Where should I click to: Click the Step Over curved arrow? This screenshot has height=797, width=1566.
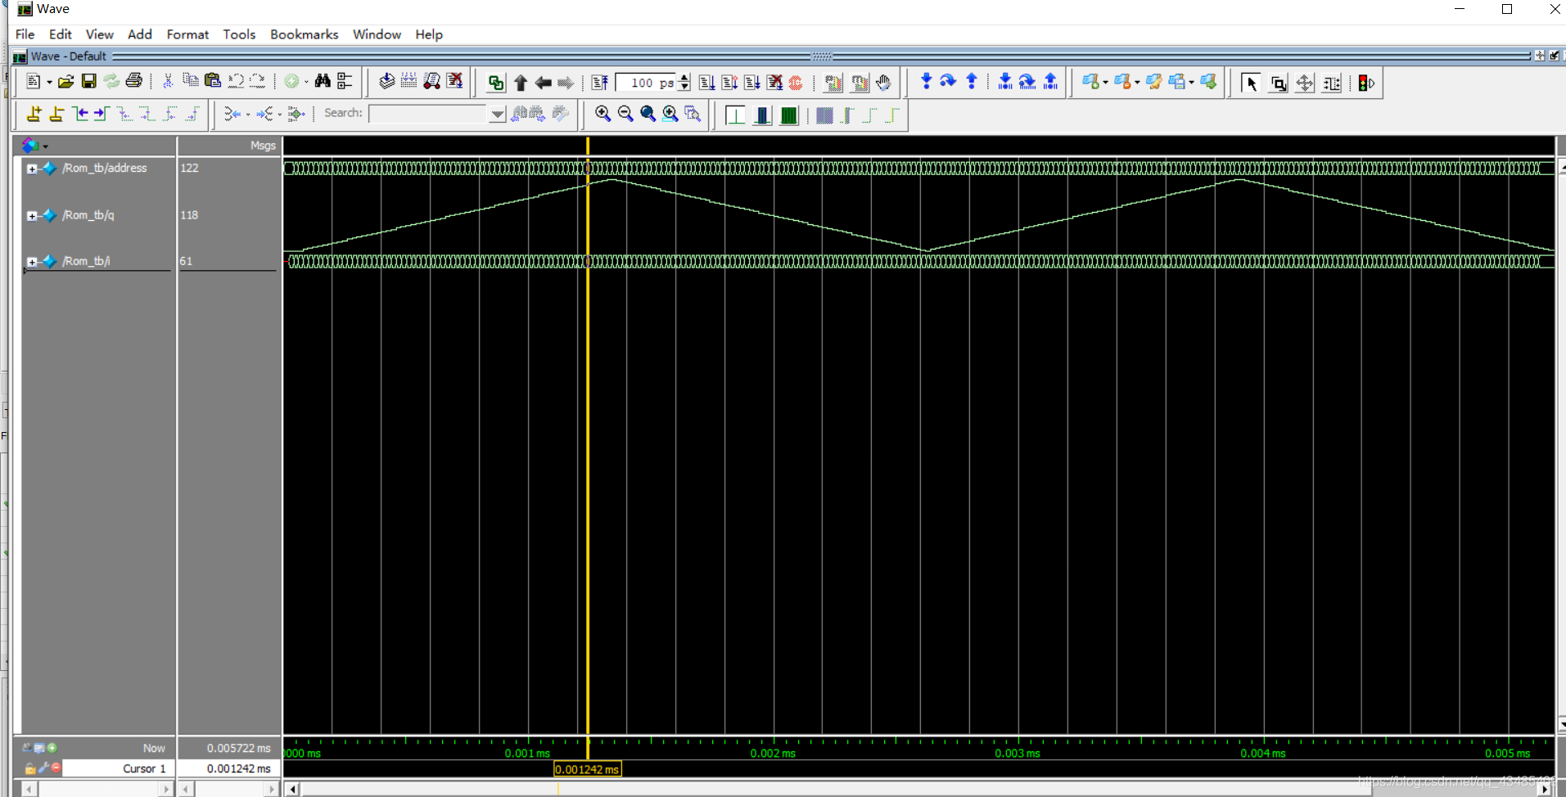[948, 82]
